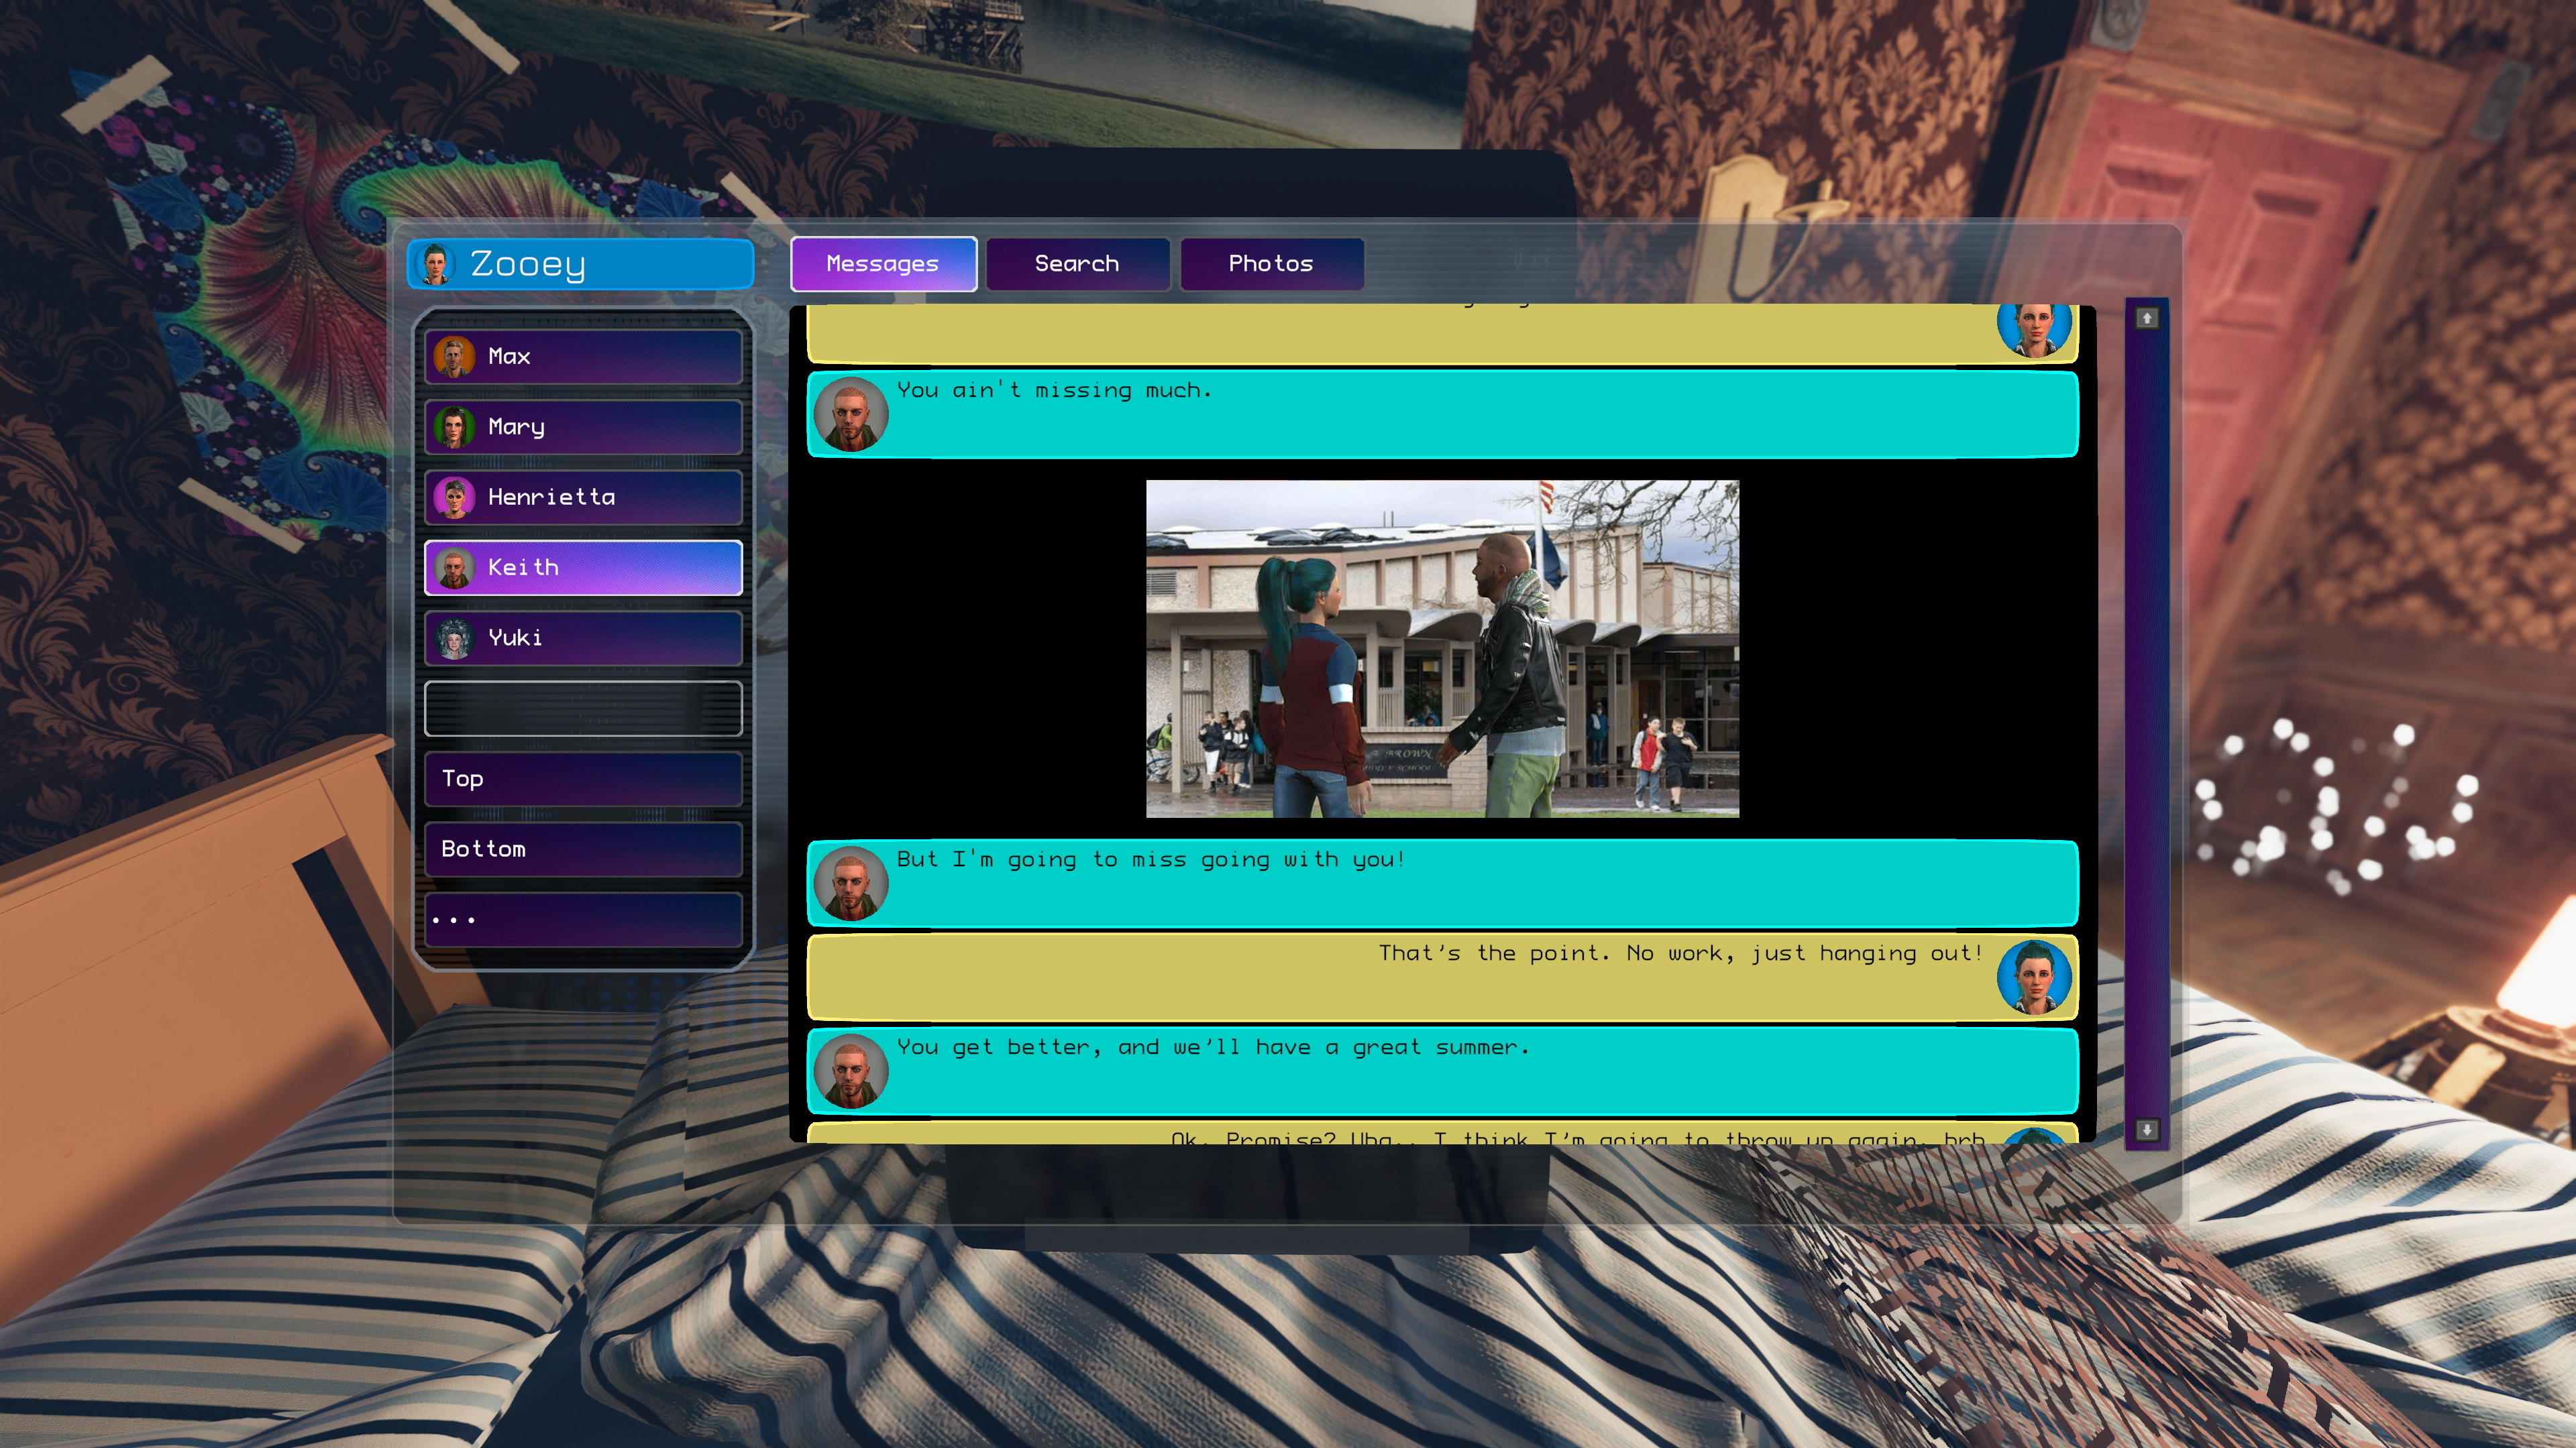Viewport: 2576px width, 1448px height.
Task: Open the Photos tab
Action: point(1271,264)
